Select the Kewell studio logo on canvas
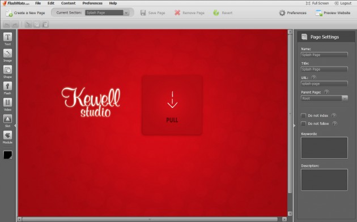The height and width of the screenshot is (222, 357). tap(91, 102)
